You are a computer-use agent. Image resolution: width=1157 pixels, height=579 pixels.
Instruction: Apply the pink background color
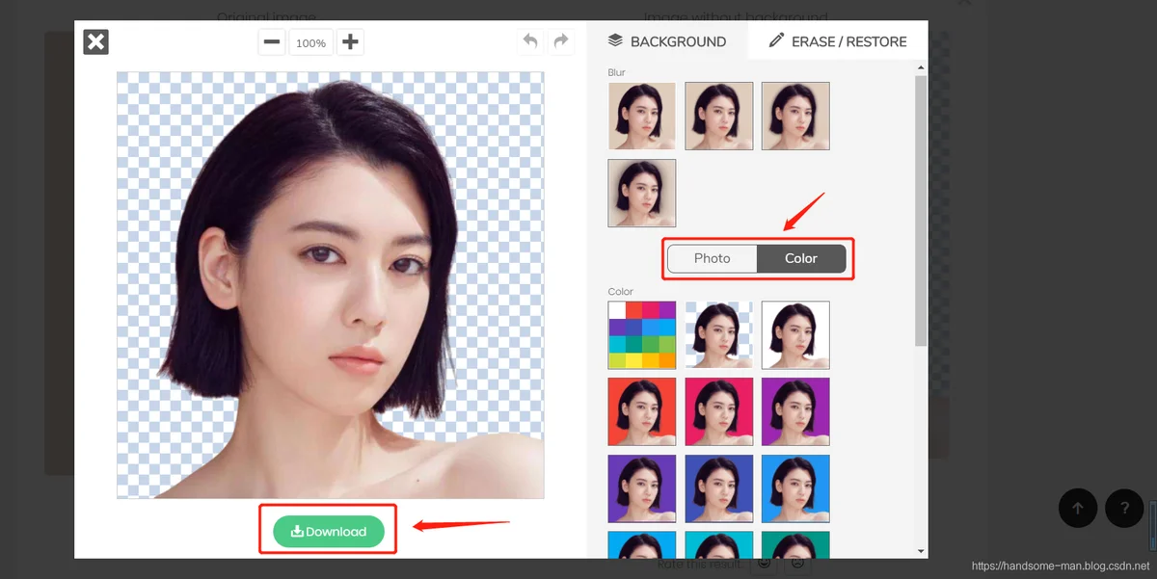tap(719, 411)
